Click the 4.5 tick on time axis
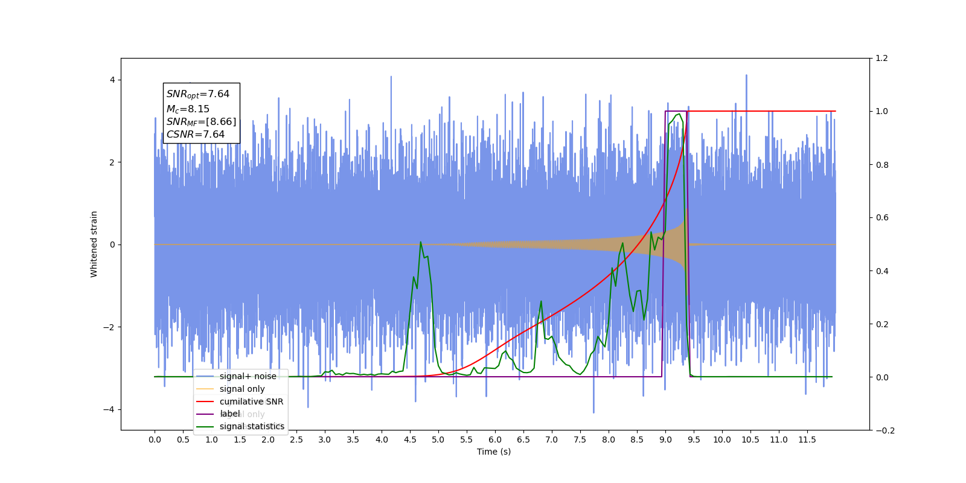The height and width of the screenshot is (483, 966). coord(410,440)
